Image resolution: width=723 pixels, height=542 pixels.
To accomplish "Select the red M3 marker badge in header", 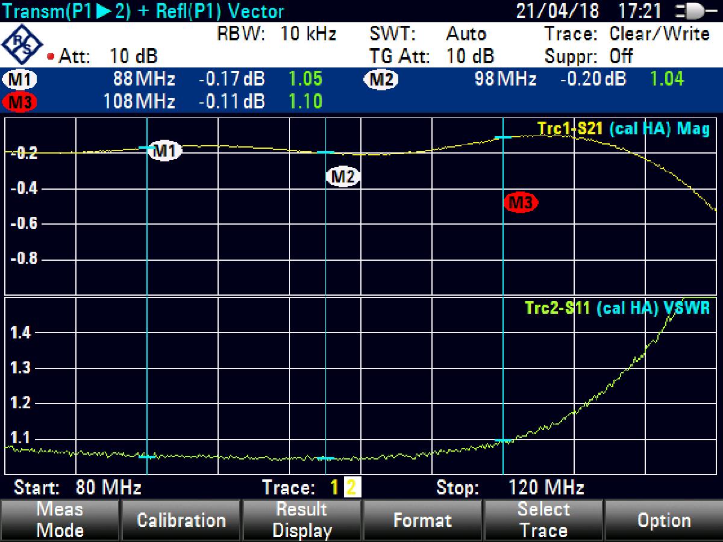I will pos(20,102).
